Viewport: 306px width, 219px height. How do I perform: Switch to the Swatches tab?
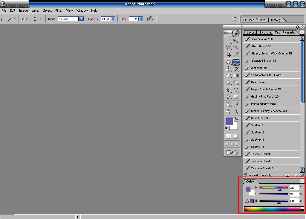(266, 32)
